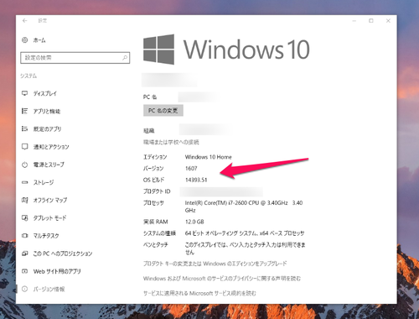This screenshot has height=319, width=419.
Task: Click the バージョン情報 info icon
Action: tap(25, 289)
